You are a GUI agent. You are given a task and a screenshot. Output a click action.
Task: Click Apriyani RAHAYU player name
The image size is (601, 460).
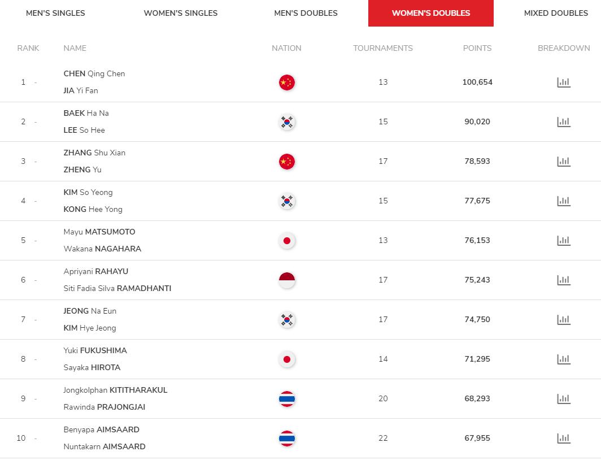click(x=96, y=271)
